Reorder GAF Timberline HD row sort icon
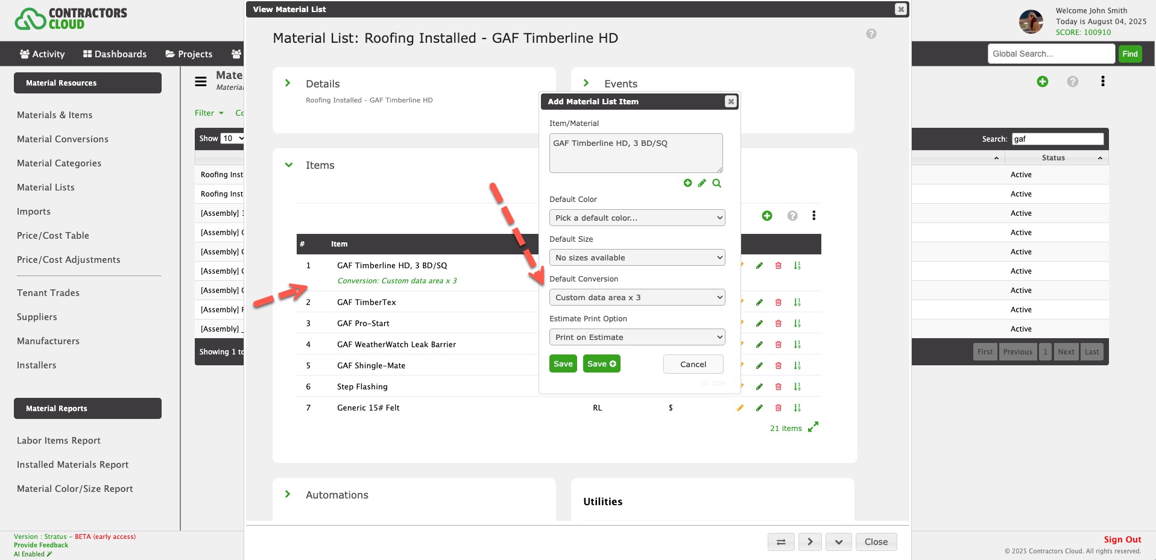1156x560 pixels. click(797, 266)
